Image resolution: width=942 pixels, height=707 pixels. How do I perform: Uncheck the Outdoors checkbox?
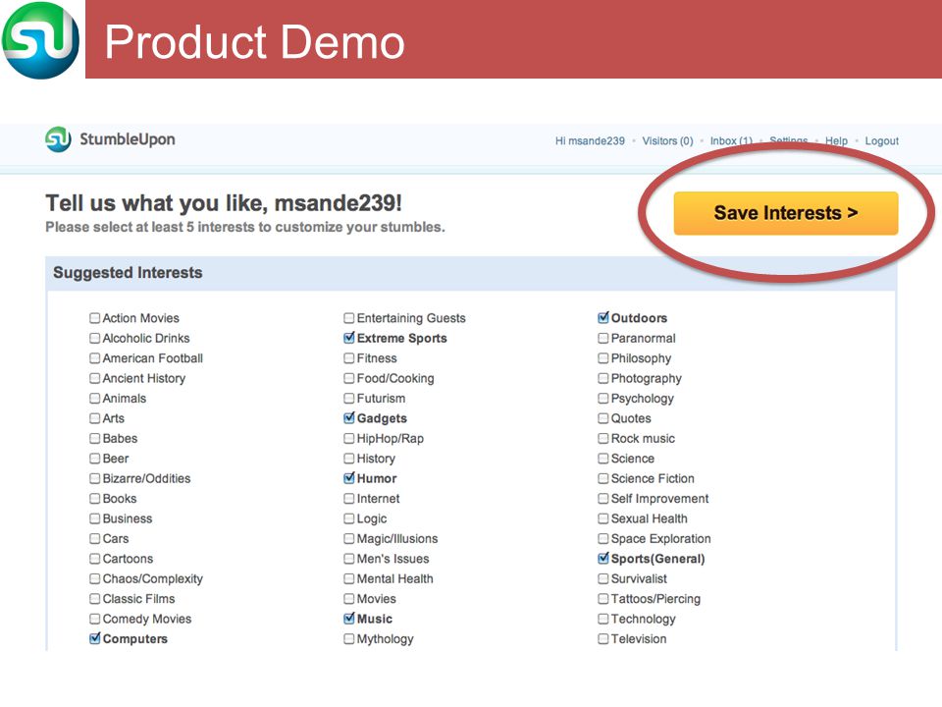tap(603, 318)
